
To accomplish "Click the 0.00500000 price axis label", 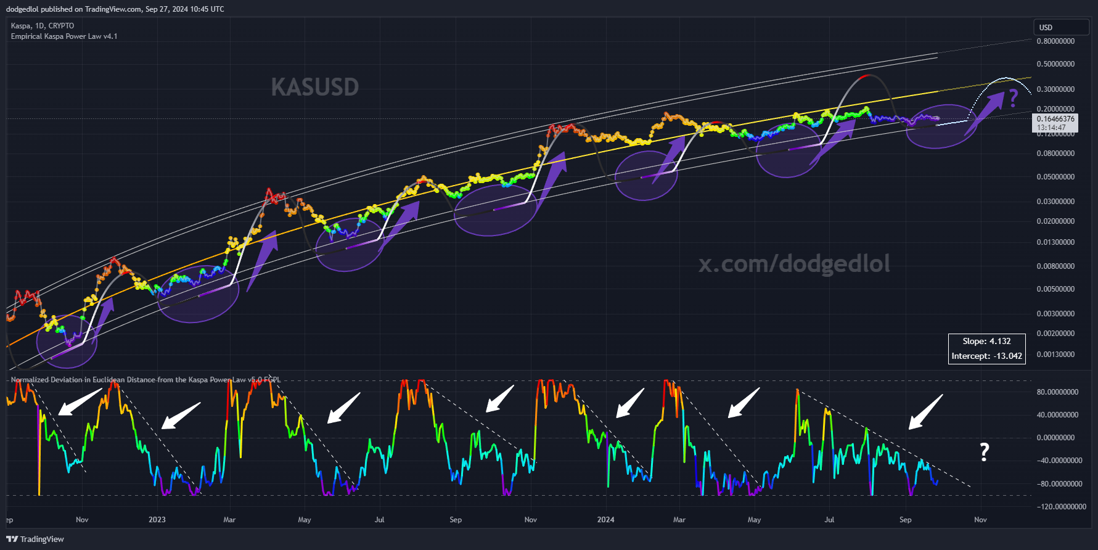I will (1055, 289).
